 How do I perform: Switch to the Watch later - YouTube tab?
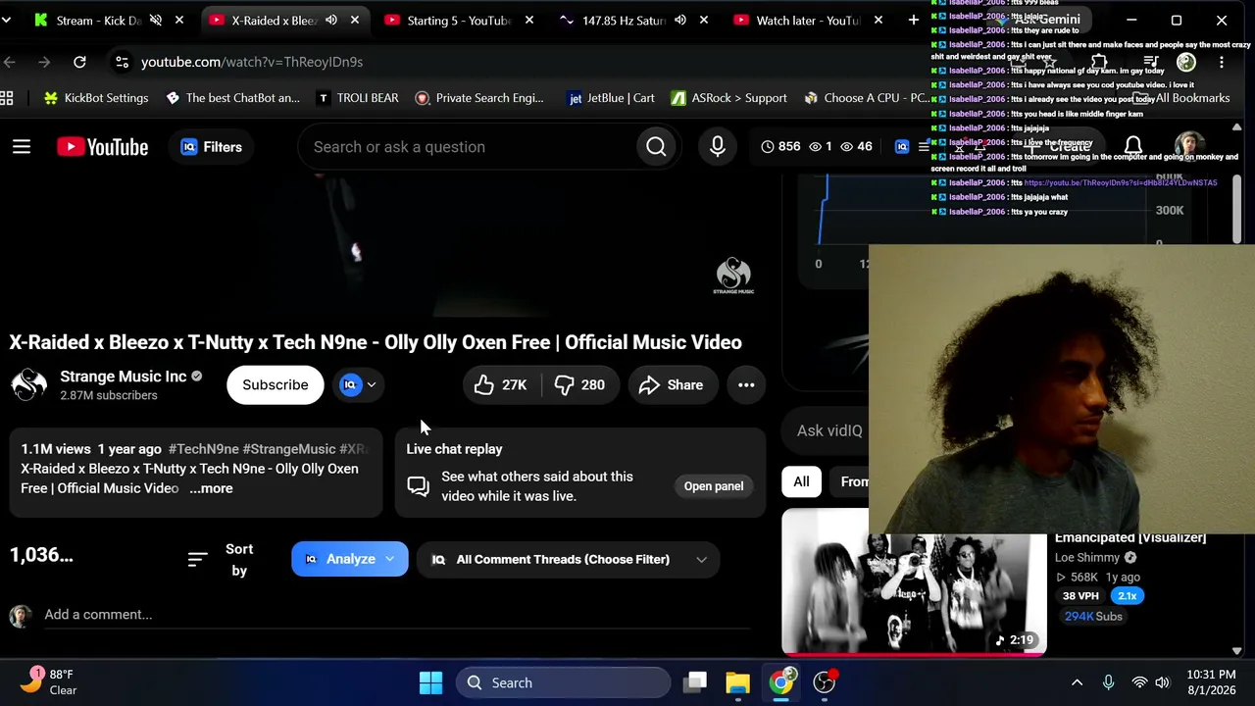click(x=808, y=20)
